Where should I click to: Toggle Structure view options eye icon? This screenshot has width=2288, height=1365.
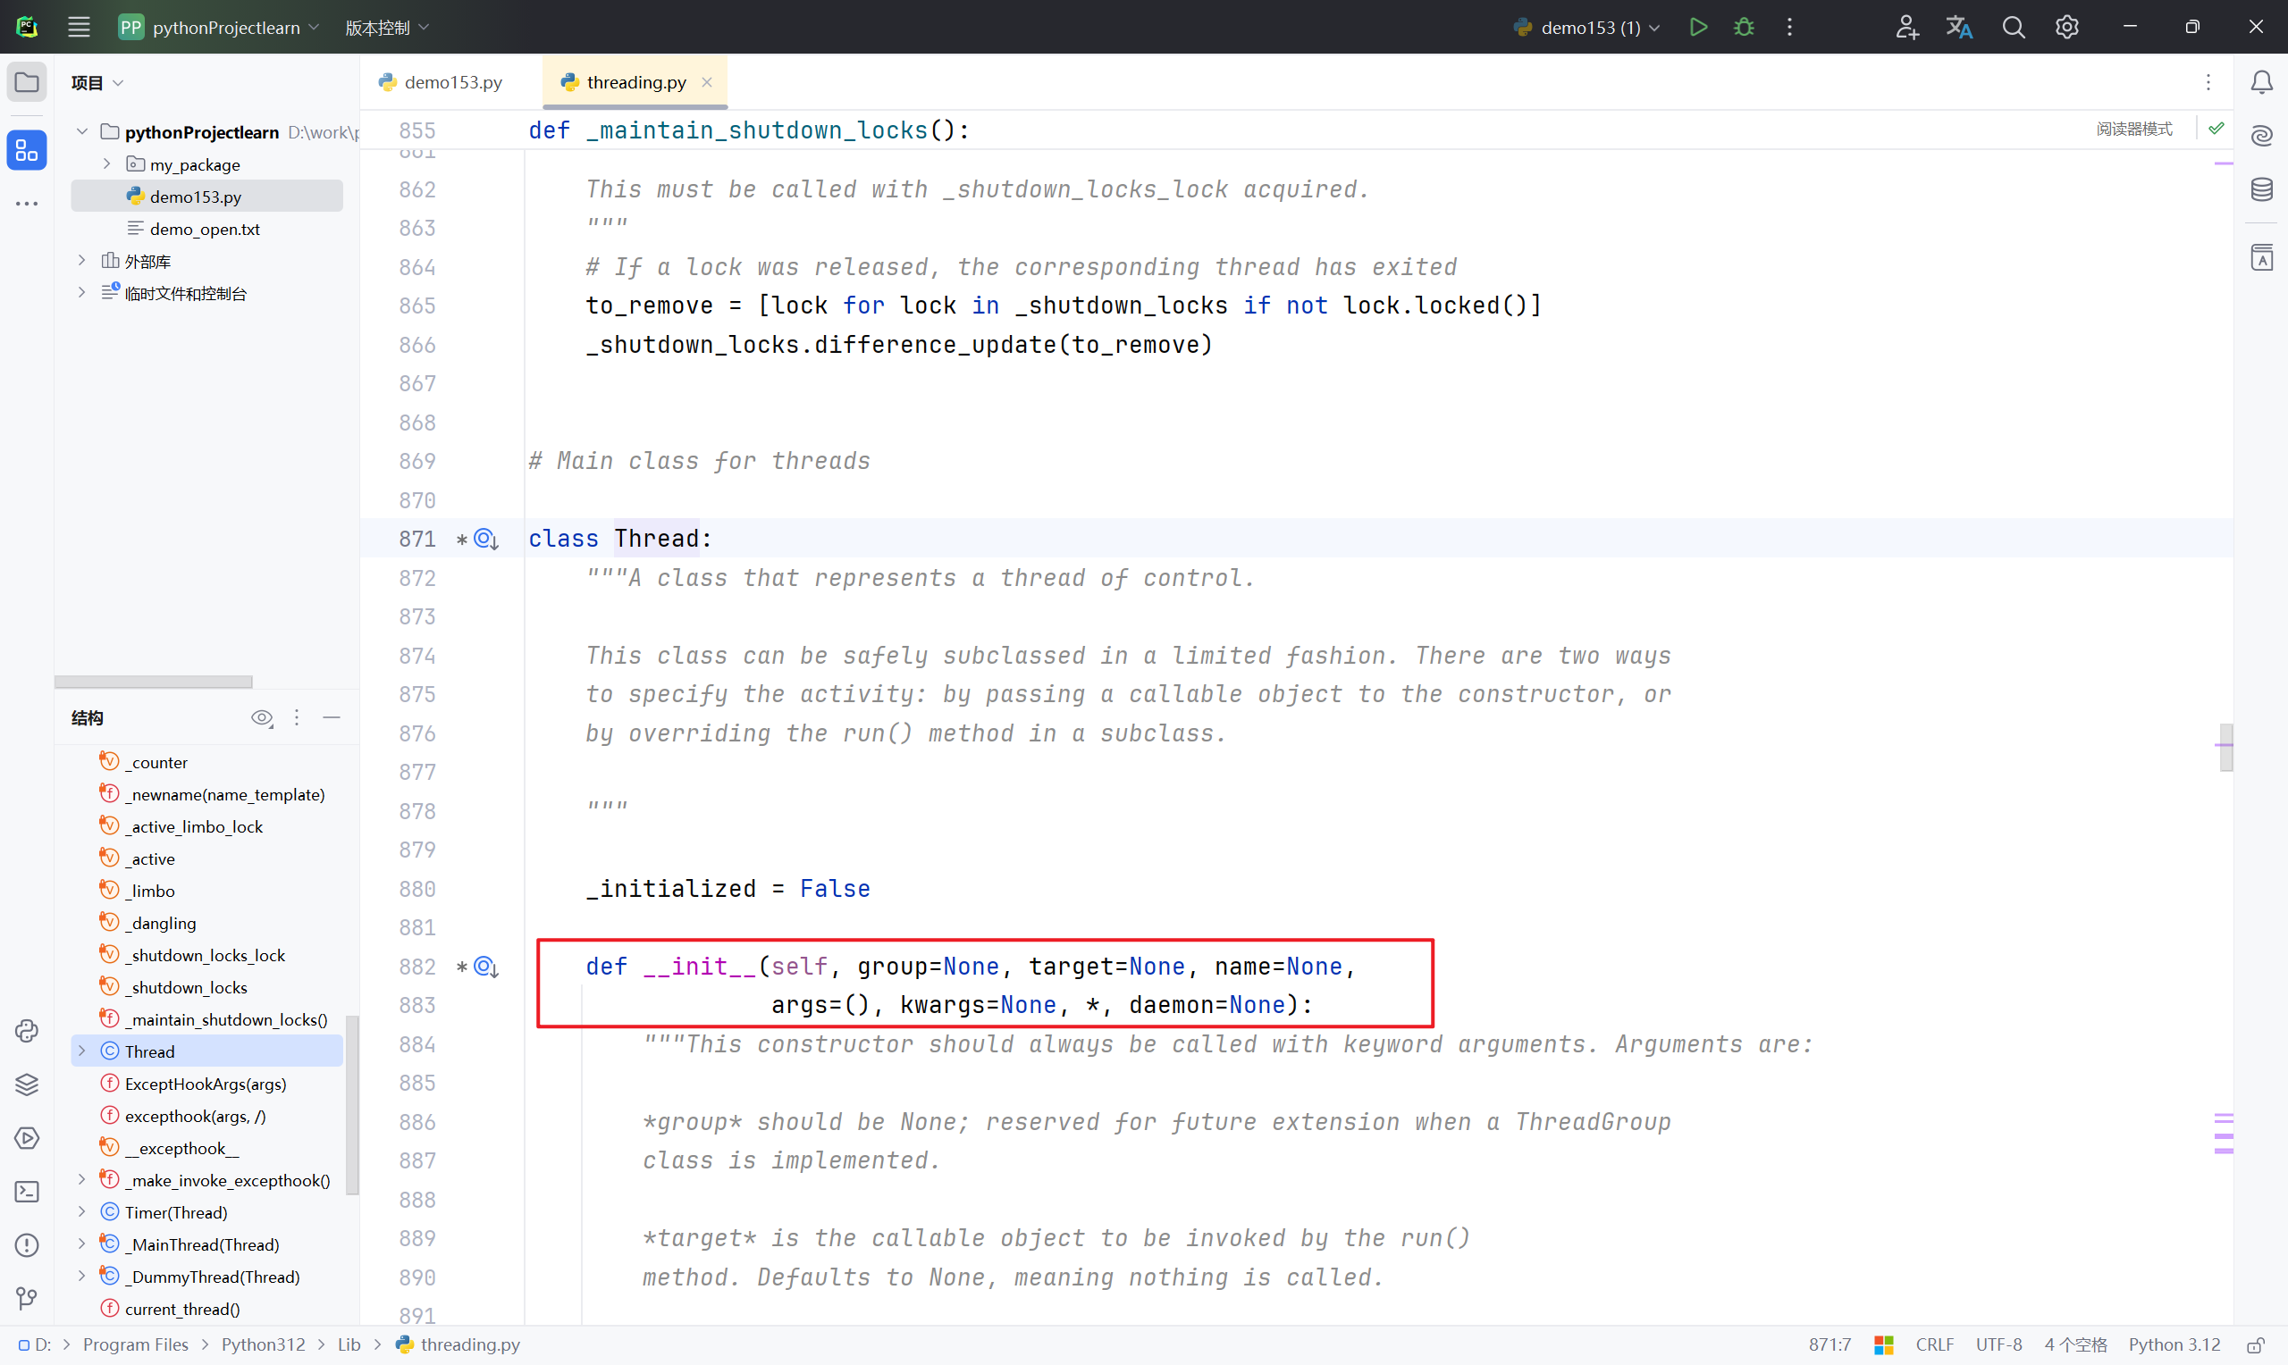pyautogui.click(x=262, y=717)
